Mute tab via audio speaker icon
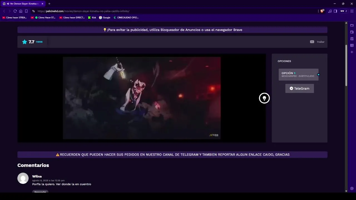Image resolution: width=356 pixels, height=200 pixels. [x=8, y=4]
